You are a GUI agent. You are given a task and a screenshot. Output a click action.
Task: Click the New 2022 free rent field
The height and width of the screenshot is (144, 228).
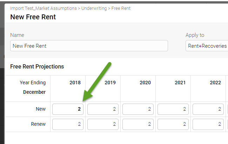(x=208, y=109)
